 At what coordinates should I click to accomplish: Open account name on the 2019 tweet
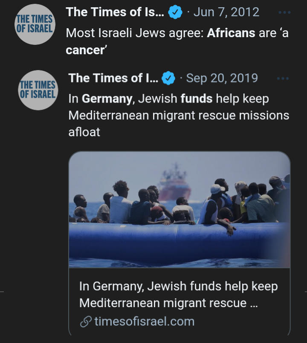(113, 78)
